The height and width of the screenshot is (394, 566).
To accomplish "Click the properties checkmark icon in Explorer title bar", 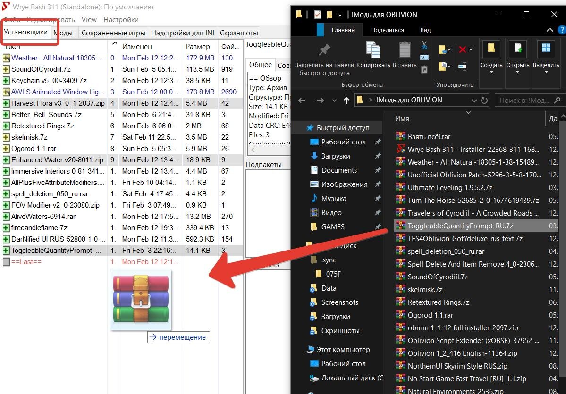I will (318, 15).
